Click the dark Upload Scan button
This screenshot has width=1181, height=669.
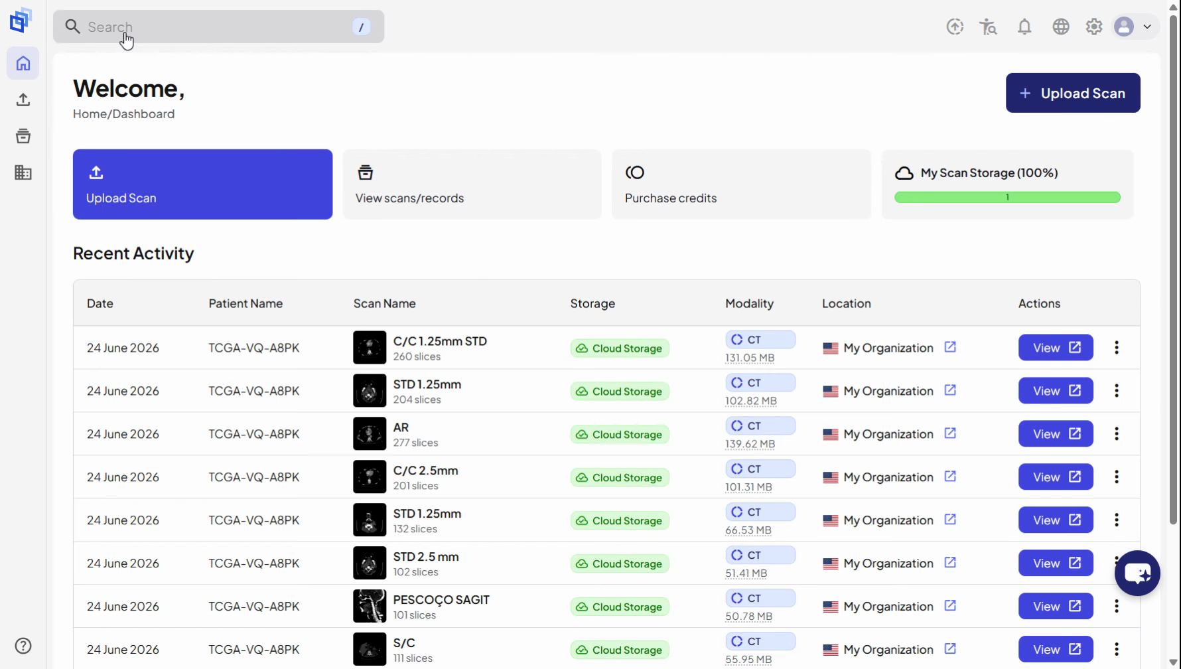point(1073,93)
